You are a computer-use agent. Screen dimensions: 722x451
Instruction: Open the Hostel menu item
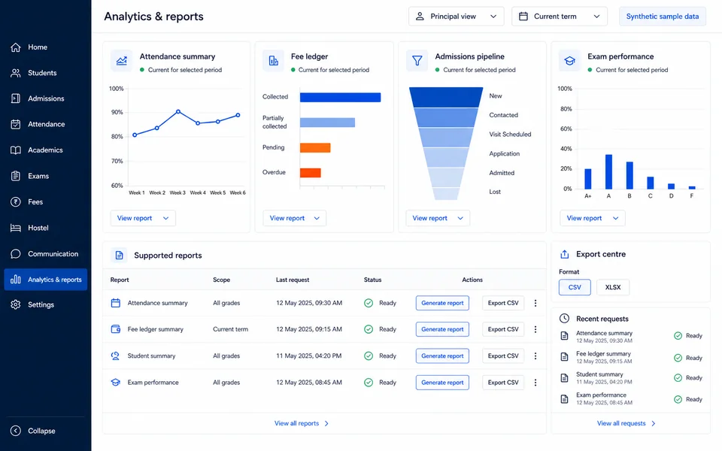45,228
